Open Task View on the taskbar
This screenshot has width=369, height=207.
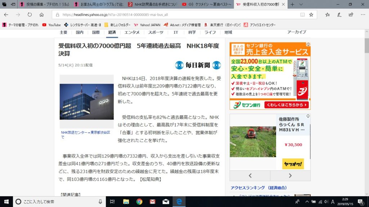coord(112,202)
